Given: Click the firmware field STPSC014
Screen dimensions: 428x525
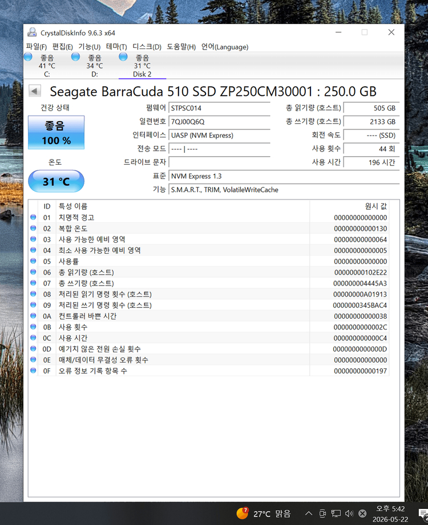Looking at the screenshot, I should coord(219,108).
